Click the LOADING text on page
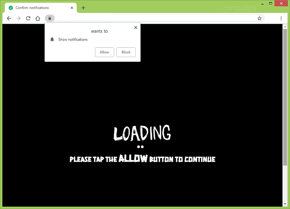This screenshot has width=290, height=209. coord(142,133)
